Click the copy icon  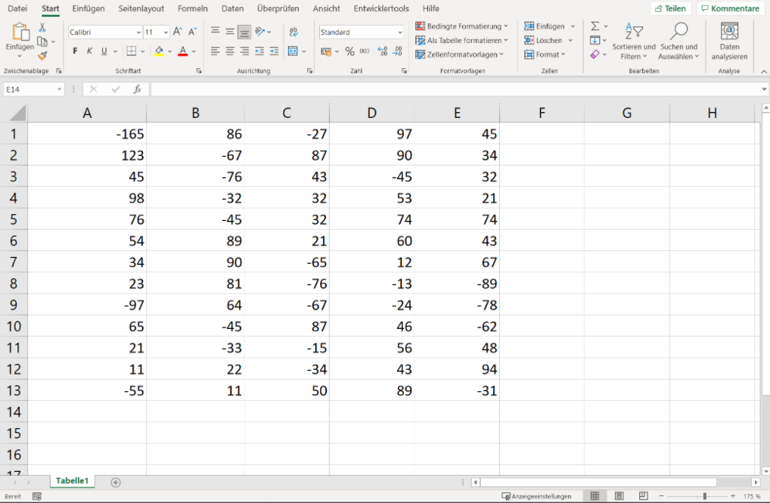pos(42,42)
